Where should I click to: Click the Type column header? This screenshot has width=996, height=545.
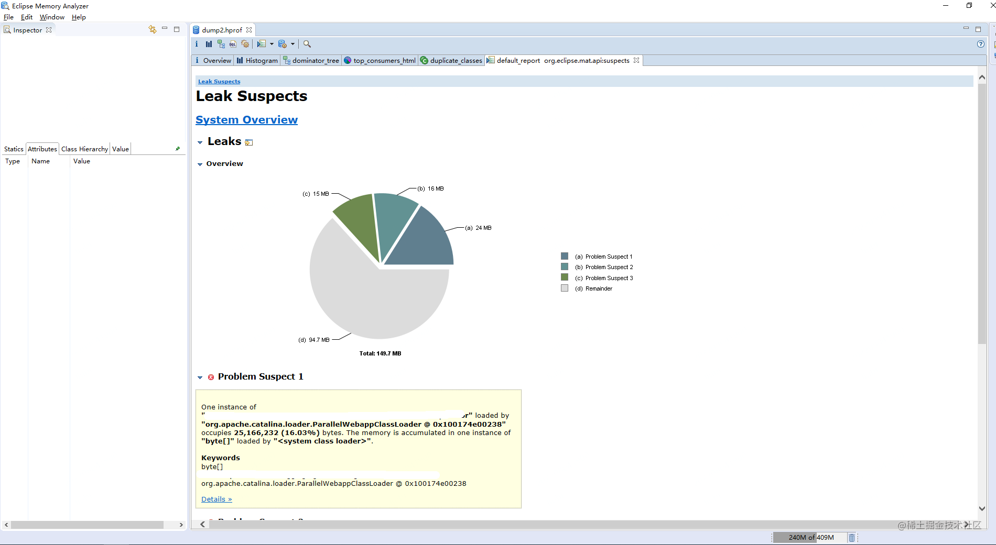pos(13,161)
